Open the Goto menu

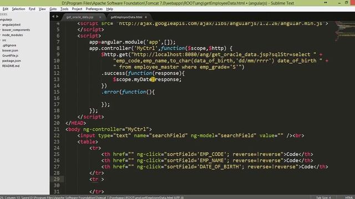(53, 9)
